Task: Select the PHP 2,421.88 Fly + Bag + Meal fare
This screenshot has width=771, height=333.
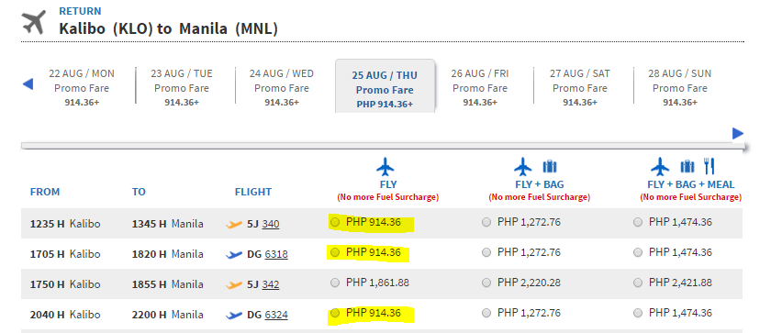Action: tap(638, 283)
